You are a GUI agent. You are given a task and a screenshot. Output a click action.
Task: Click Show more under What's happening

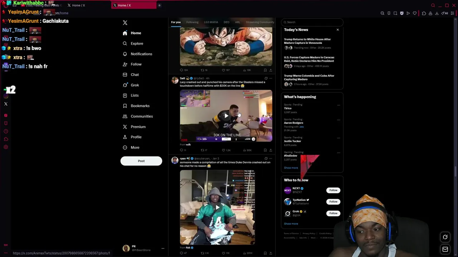(x=291, y=168)
